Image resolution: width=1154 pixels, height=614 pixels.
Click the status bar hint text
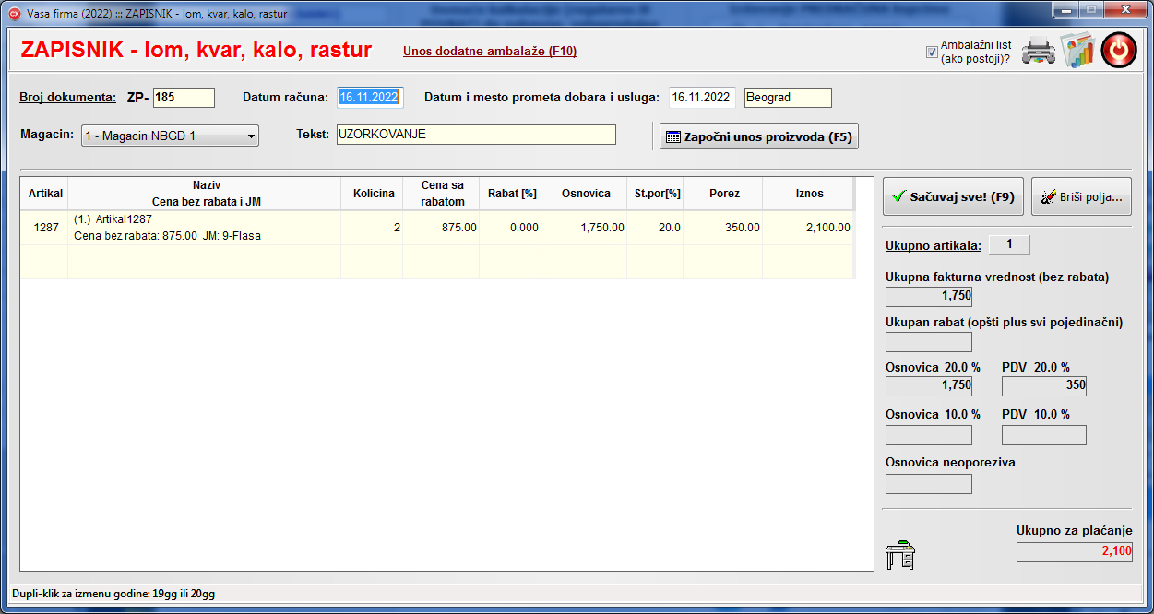pos(114,594)
